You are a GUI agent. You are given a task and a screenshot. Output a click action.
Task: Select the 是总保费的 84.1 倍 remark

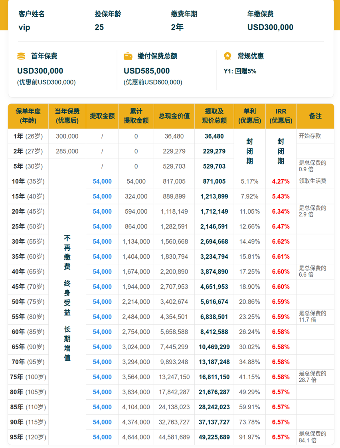point(312,437)
